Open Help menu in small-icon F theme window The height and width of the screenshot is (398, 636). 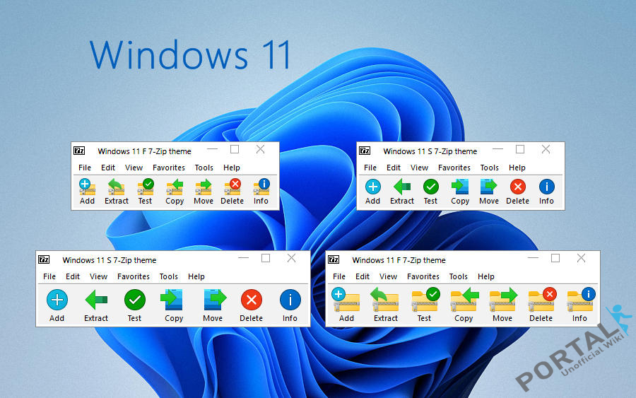232,168
